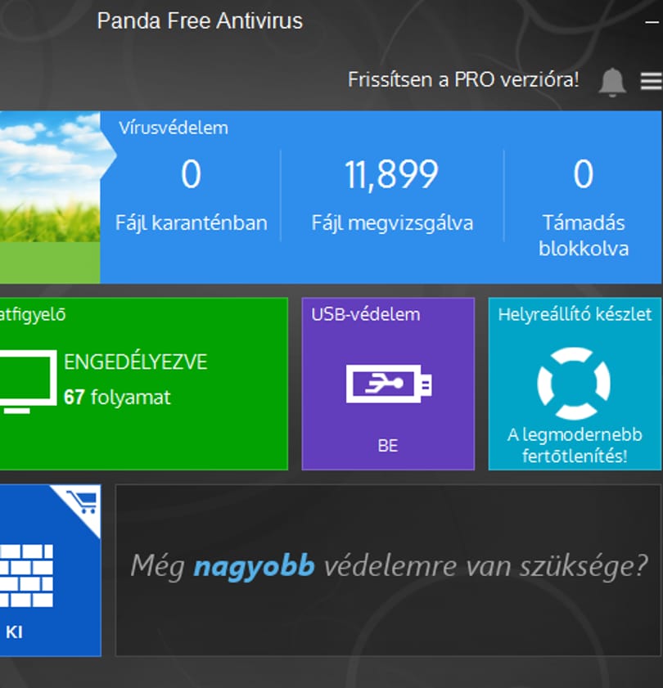The height and width of the screenshot is (688, 663).
Task: Click 'Frissítsen a PRO verzióra!' link
Action: click(x=463, y=80)
